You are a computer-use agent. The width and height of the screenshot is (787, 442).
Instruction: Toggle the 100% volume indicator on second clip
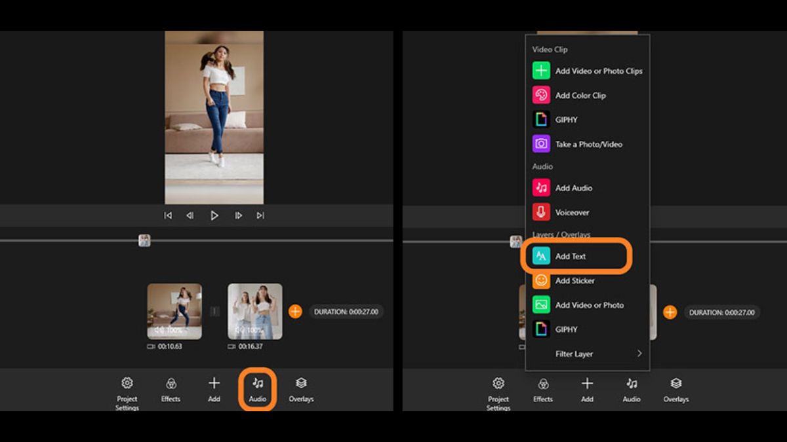pos(247,329)
